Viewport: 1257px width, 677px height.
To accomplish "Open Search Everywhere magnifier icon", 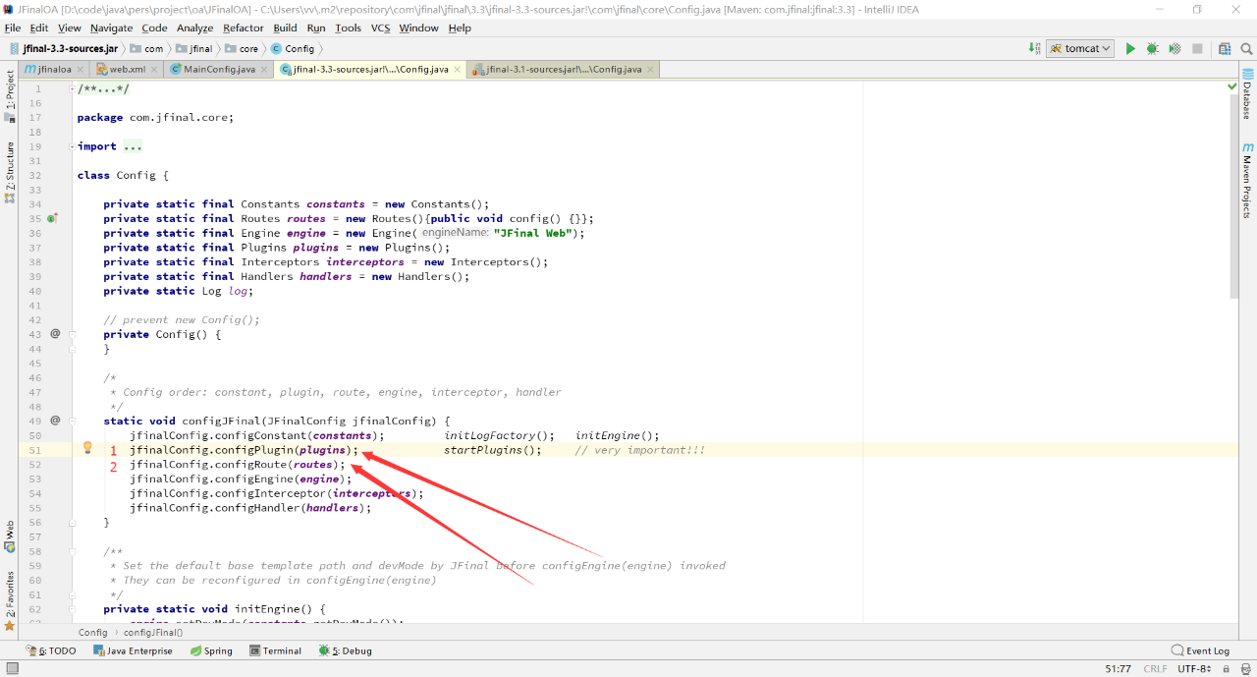I will point(1246,48).
